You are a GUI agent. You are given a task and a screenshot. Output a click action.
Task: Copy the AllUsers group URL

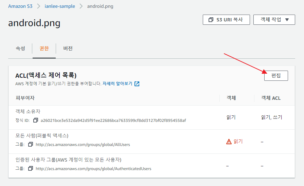click(x=31, y=144)
